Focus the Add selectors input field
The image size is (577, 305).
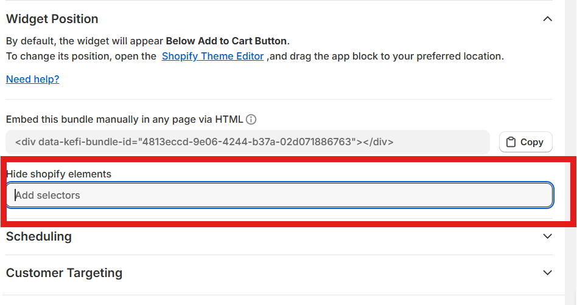coord(280,196)
